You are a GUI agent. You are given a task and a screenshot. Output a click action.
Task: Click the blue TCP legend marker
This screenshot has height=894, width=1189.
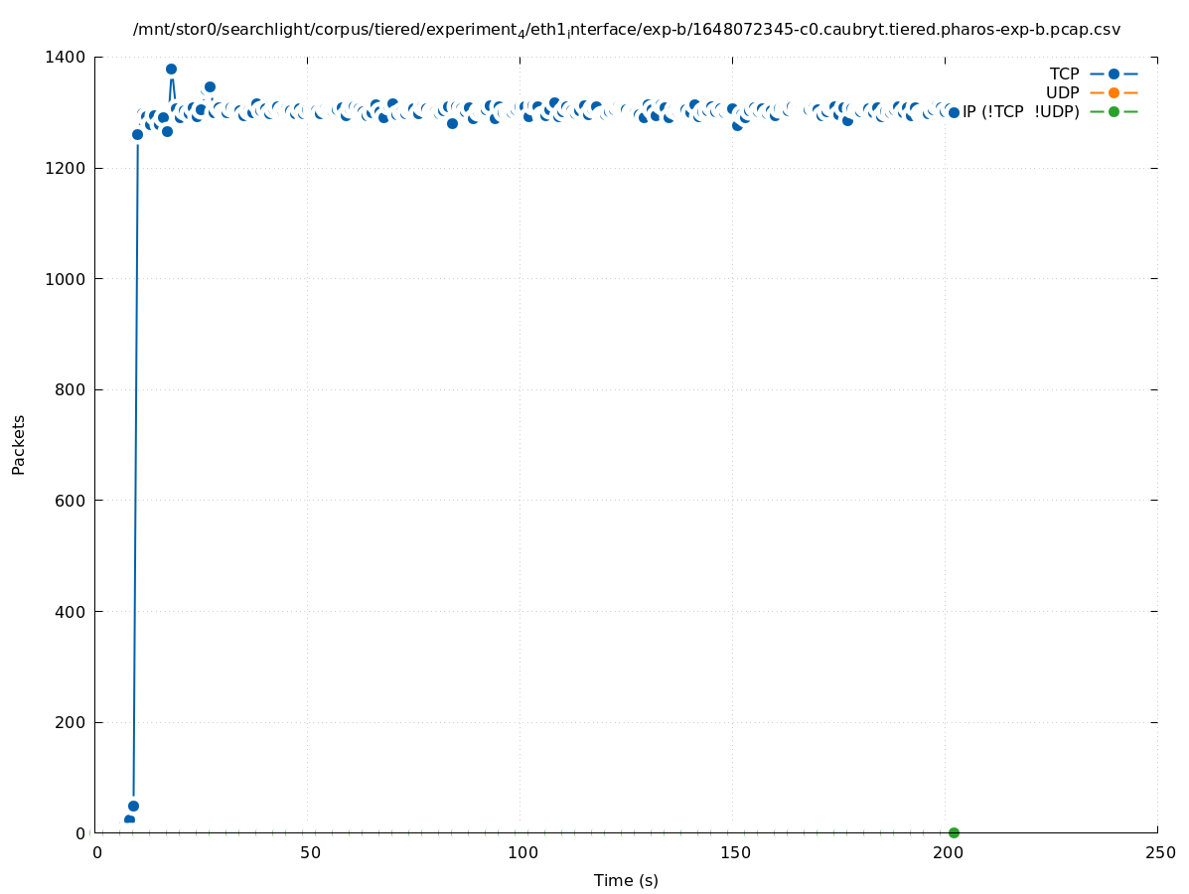click(x=1114, y=74)
